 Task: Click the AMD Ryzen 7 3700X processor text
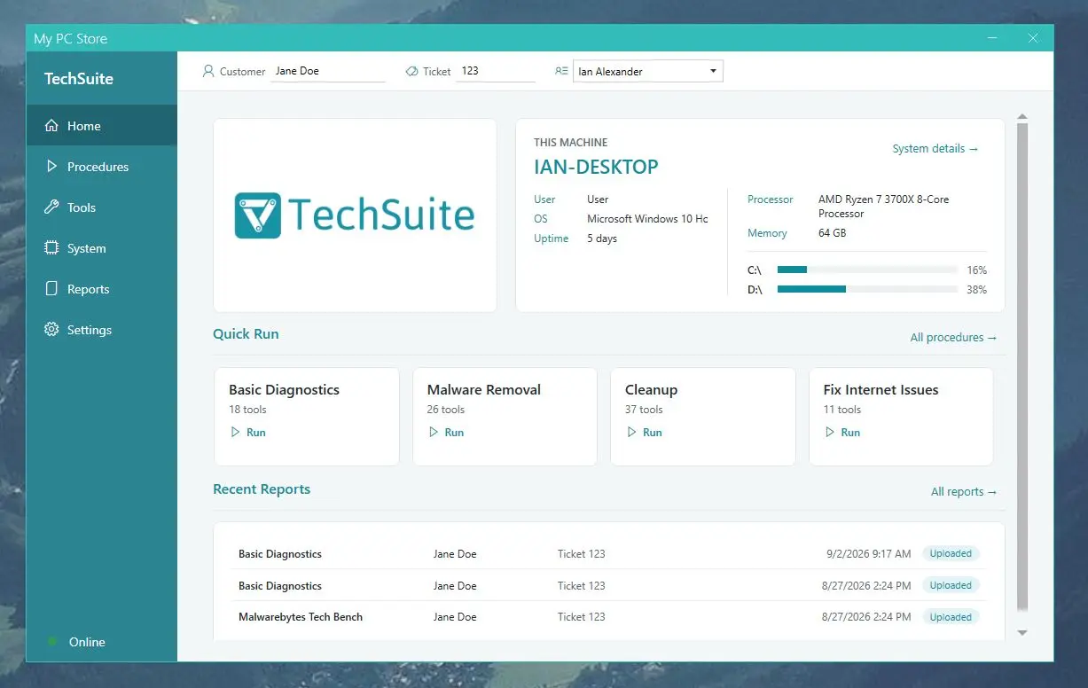883,207
